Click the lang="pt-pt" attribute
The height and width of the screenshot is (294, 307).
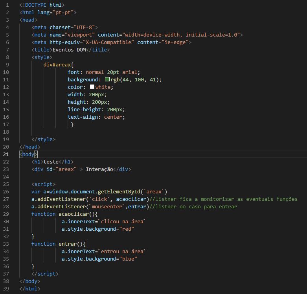(55, 12)
